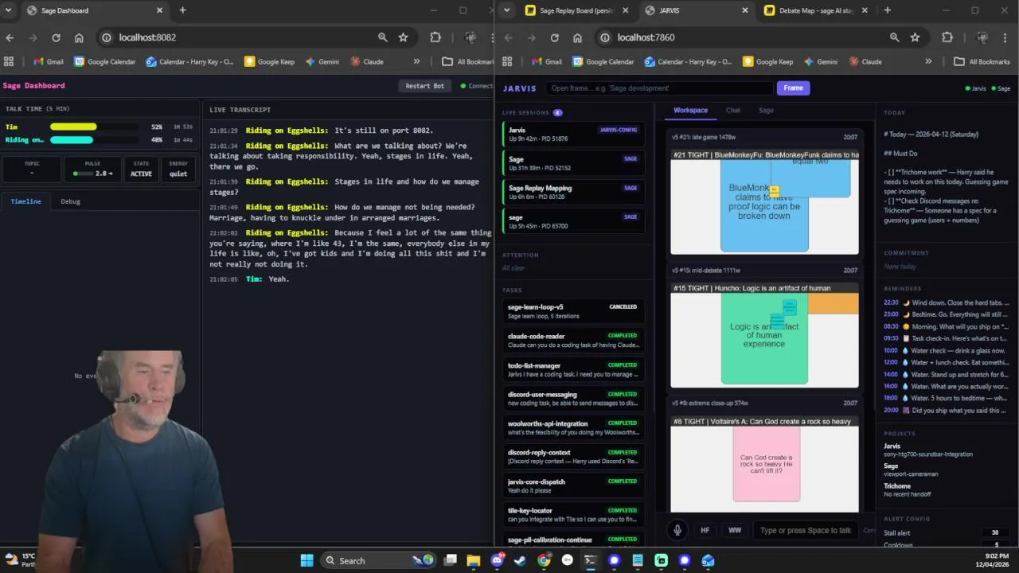The image size is (1019, 573).
Task: Select the woolworths-api-integration task
Action: pos(572,427)
